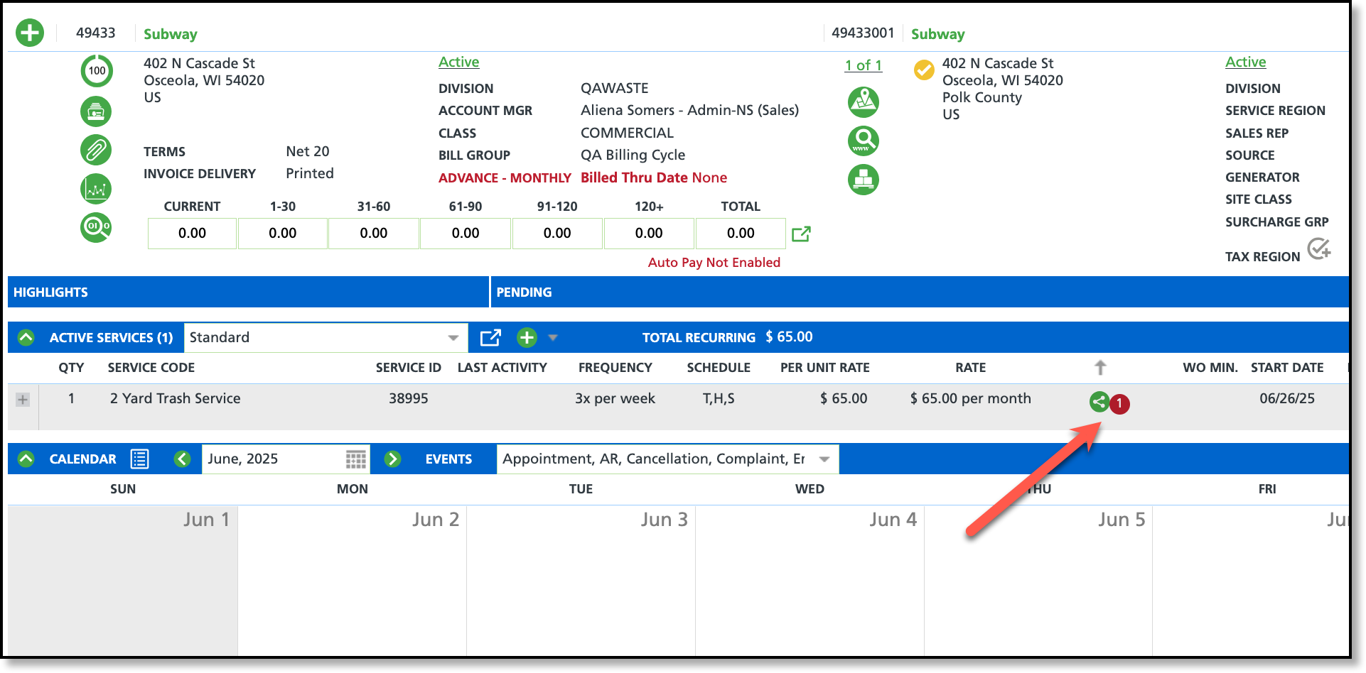Open the calendar list view icon

tap(139, 459)
